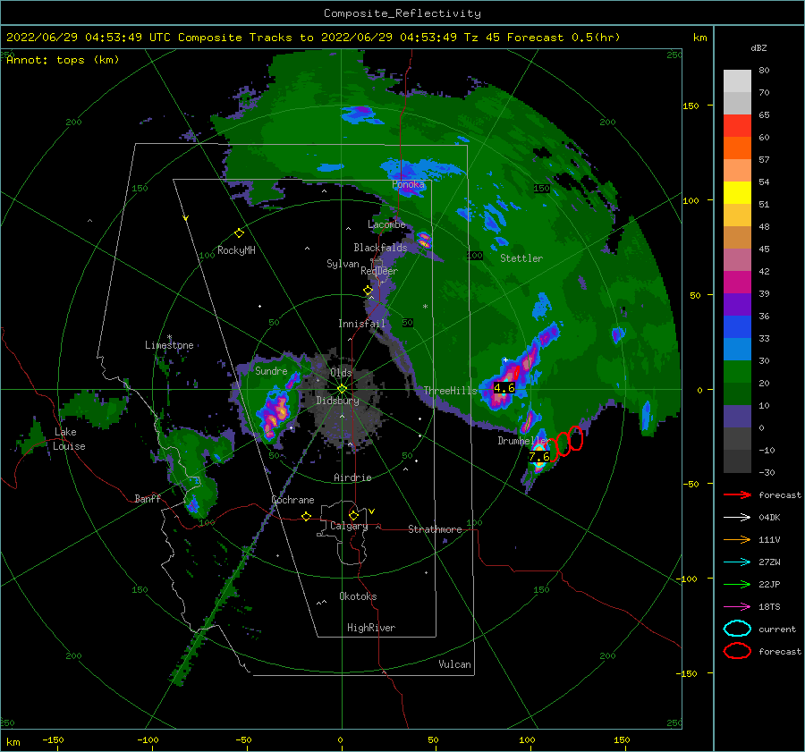Click the radar site diamond near Olds
The height and width of the screenshot is (752, 805).
[x=342, y=389]
